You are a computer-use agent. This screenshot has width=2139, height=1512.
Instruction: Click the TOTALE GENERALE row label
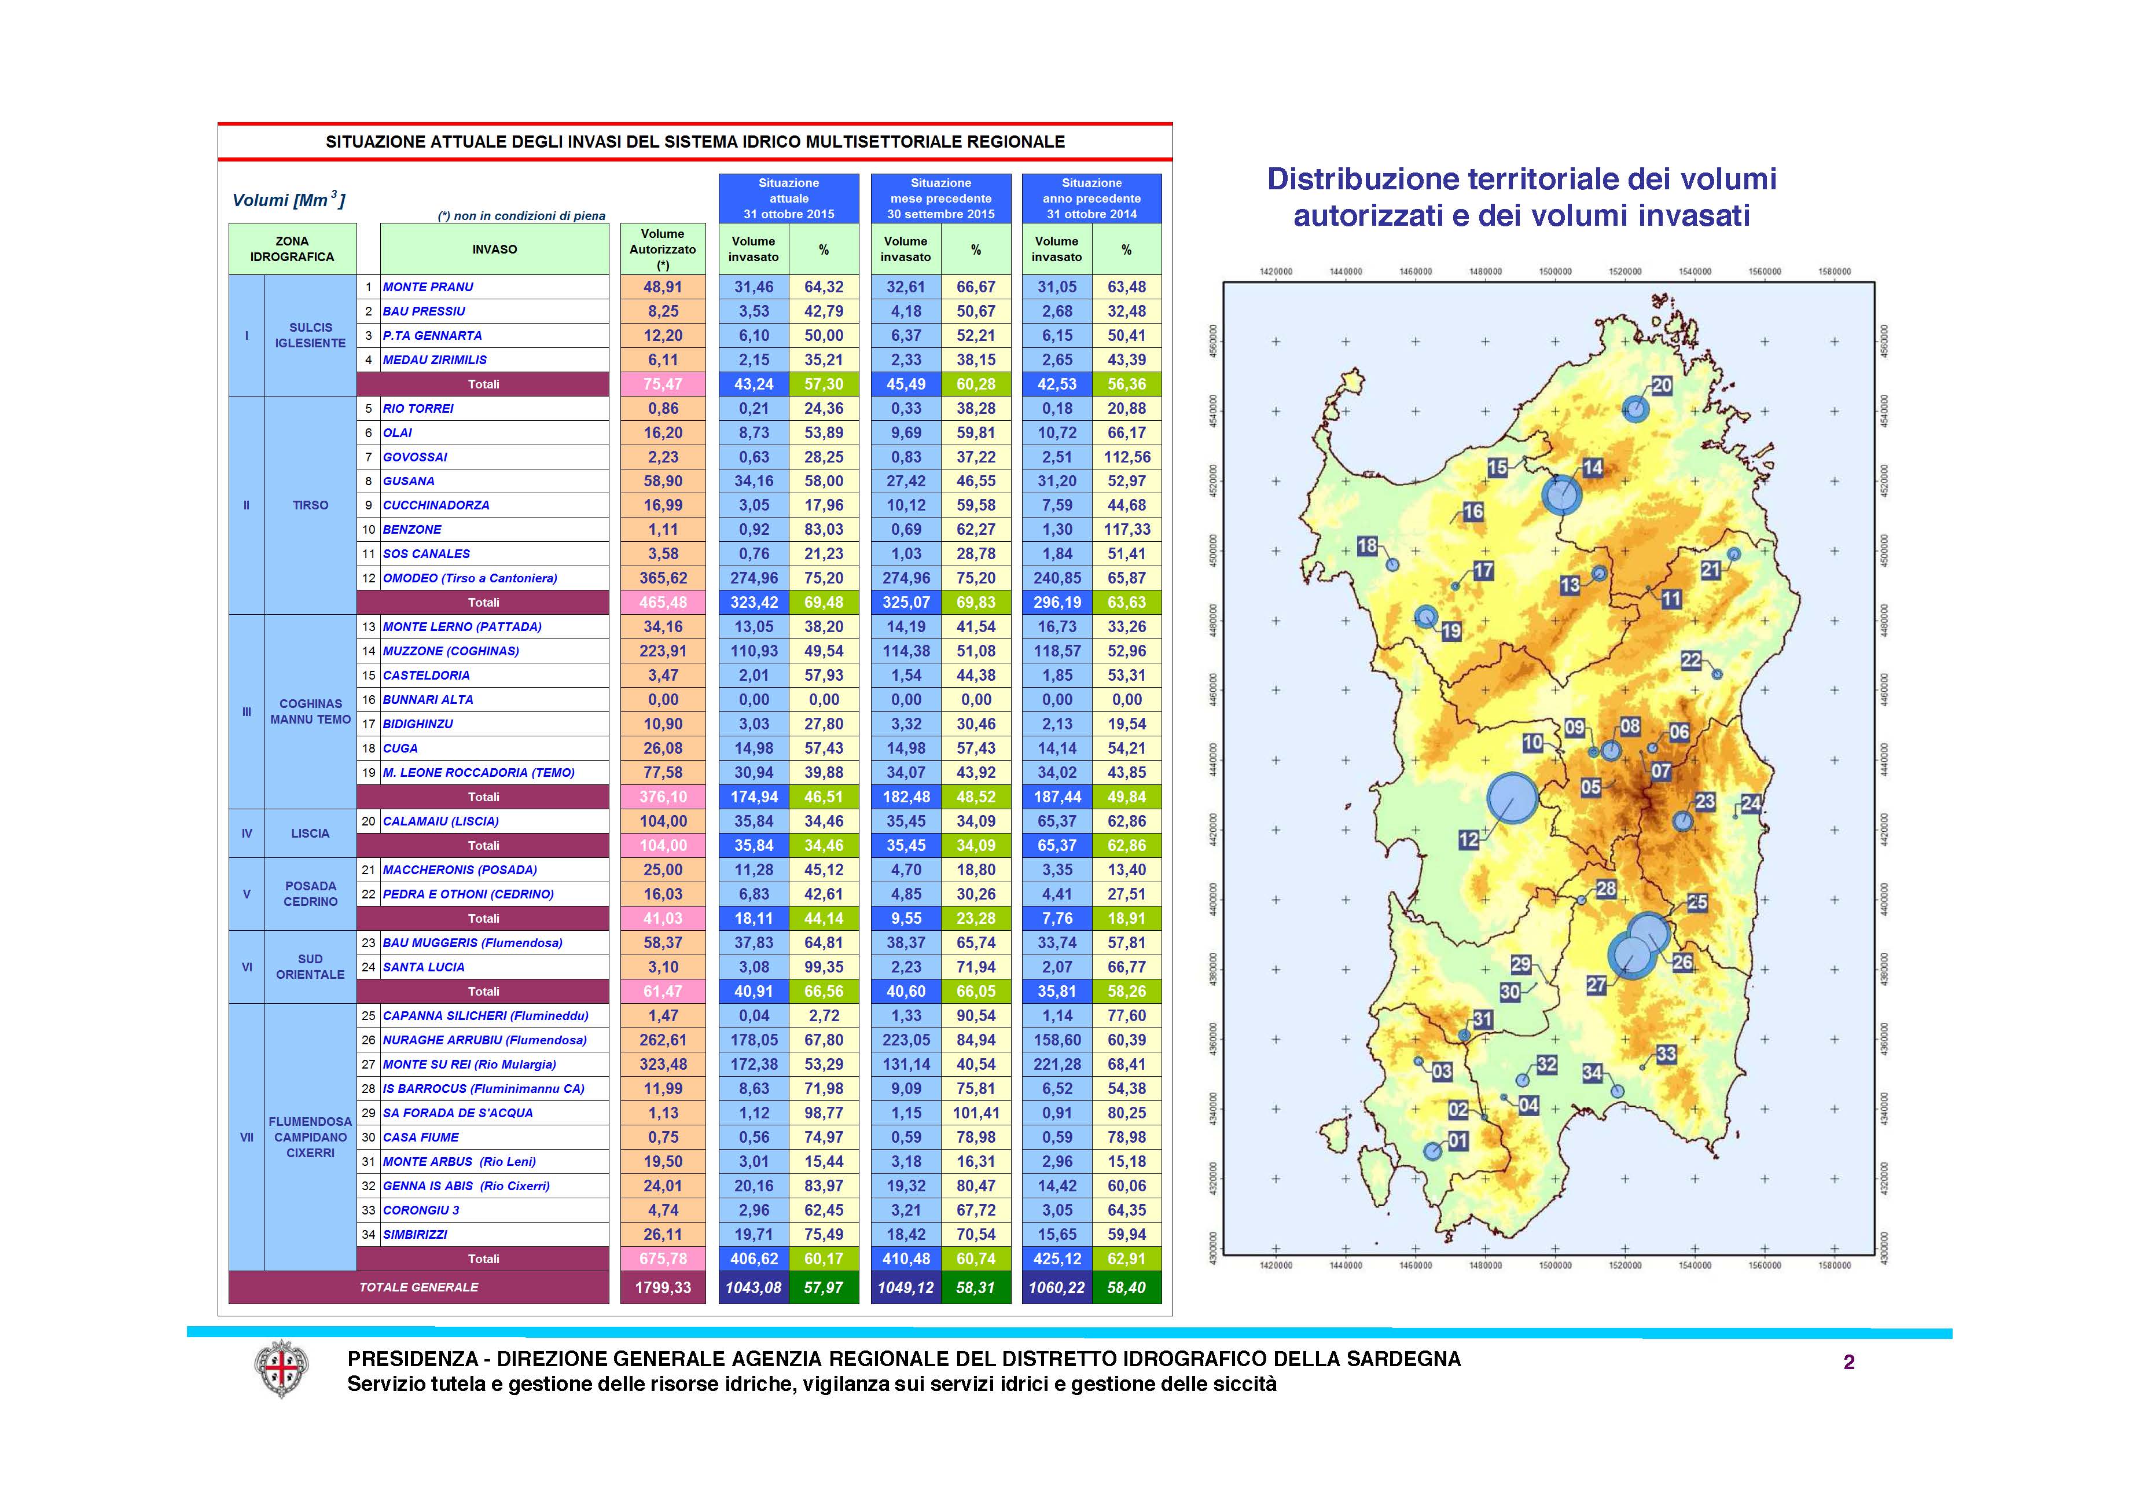point(418,1287)
